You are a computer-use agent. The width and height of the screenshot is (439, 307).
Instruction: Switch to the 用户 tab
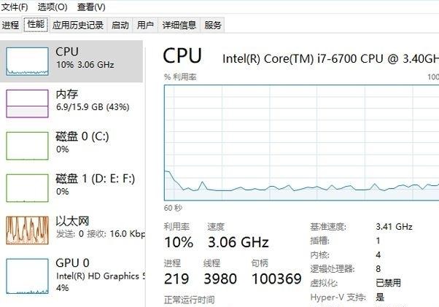145,26
